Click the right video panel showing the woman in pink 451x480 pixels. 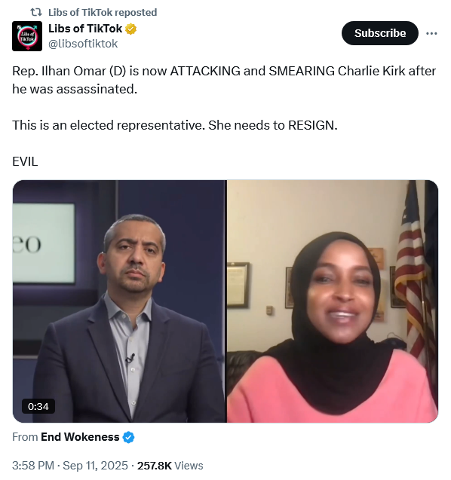click(333, 301)
